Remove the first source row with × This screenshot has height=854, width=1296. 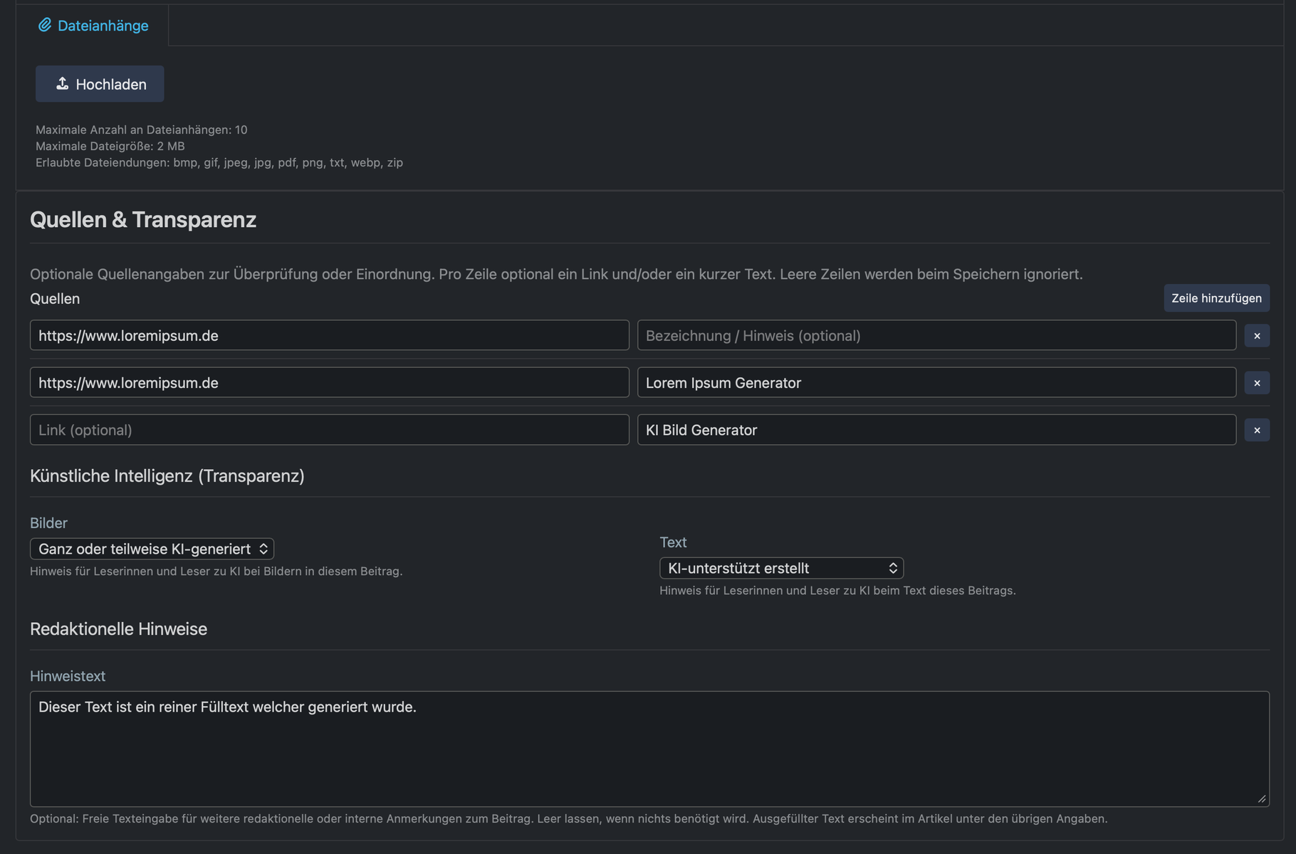1256,336
